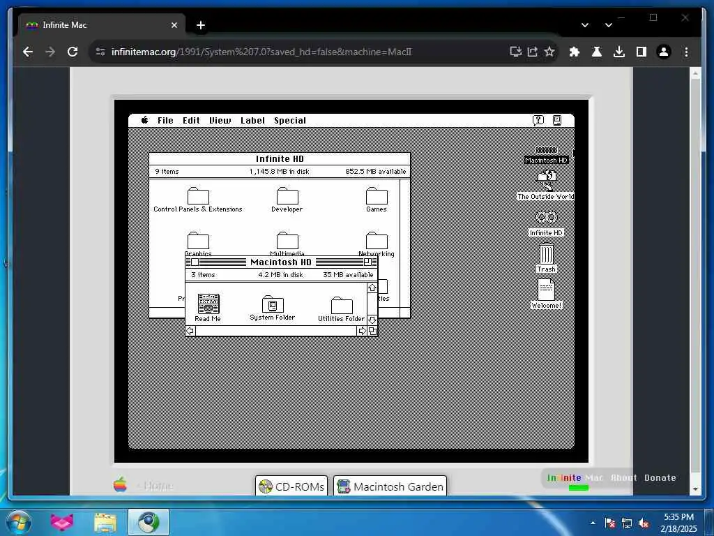
Task: Click the Macintosh Garden button
Action: [x=390, y=486]
